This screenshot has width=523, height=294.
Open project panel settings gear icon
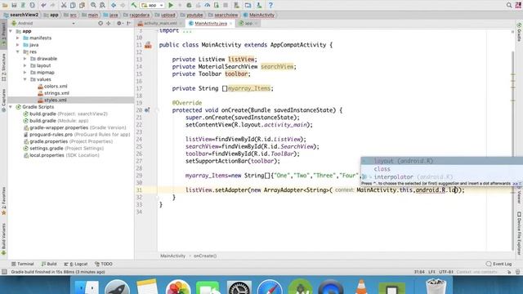point(119,24)
